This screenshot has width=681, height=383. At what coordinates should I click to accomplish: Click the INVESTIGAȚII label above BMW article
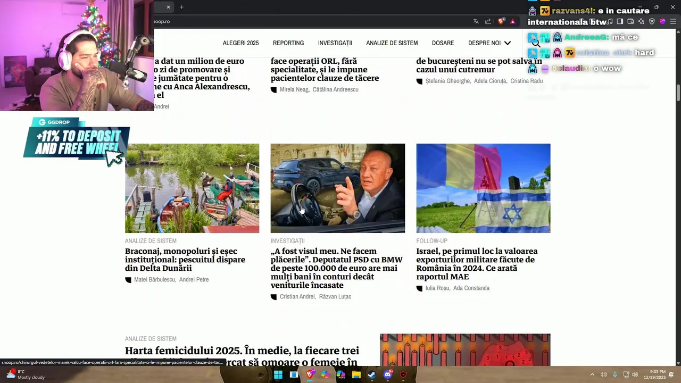pyautogui.click(x=288, y=241)
